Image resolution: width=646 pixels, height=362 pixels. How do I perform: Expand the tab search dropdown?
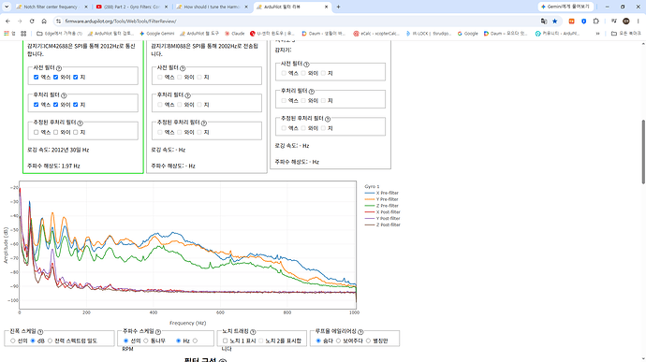pos(7,7)
